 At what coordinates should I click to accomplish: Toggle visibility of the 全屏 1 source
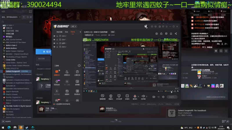[x=54, y=43]
